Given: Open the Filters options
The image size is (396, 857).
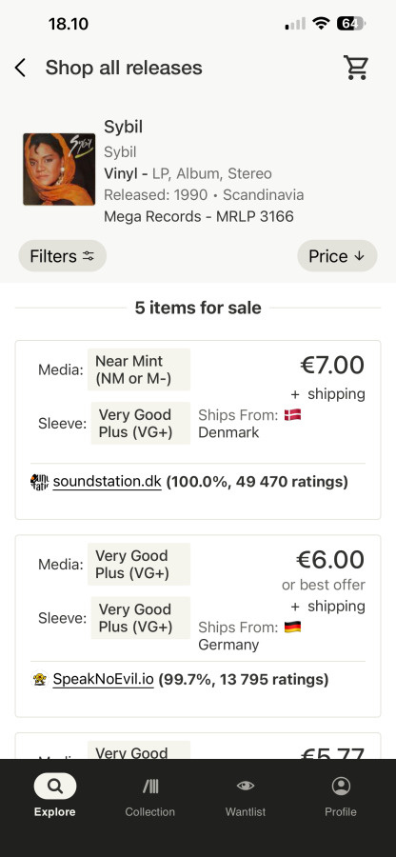Looking at the screenshot, I should pyautogui.click(x=62, y=256).
